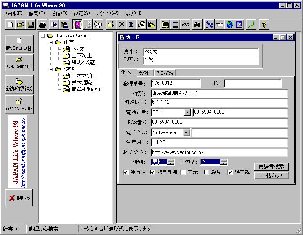The height and width of the screenshot is (235, 303).
Task: Collapse the 仕事 folder node
Action: tap(50, 42)
